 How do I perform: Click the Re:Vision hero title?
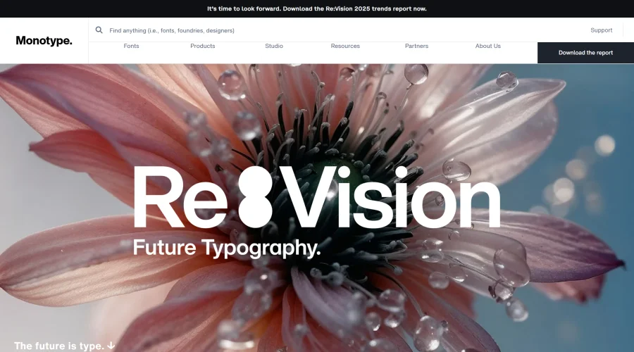click(317, 197)
